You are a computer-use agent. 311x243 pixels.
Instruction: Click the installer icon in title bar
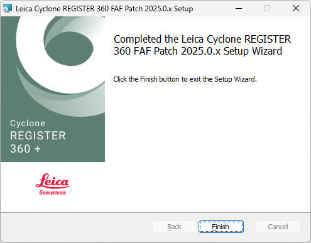(x=8, y=9)
